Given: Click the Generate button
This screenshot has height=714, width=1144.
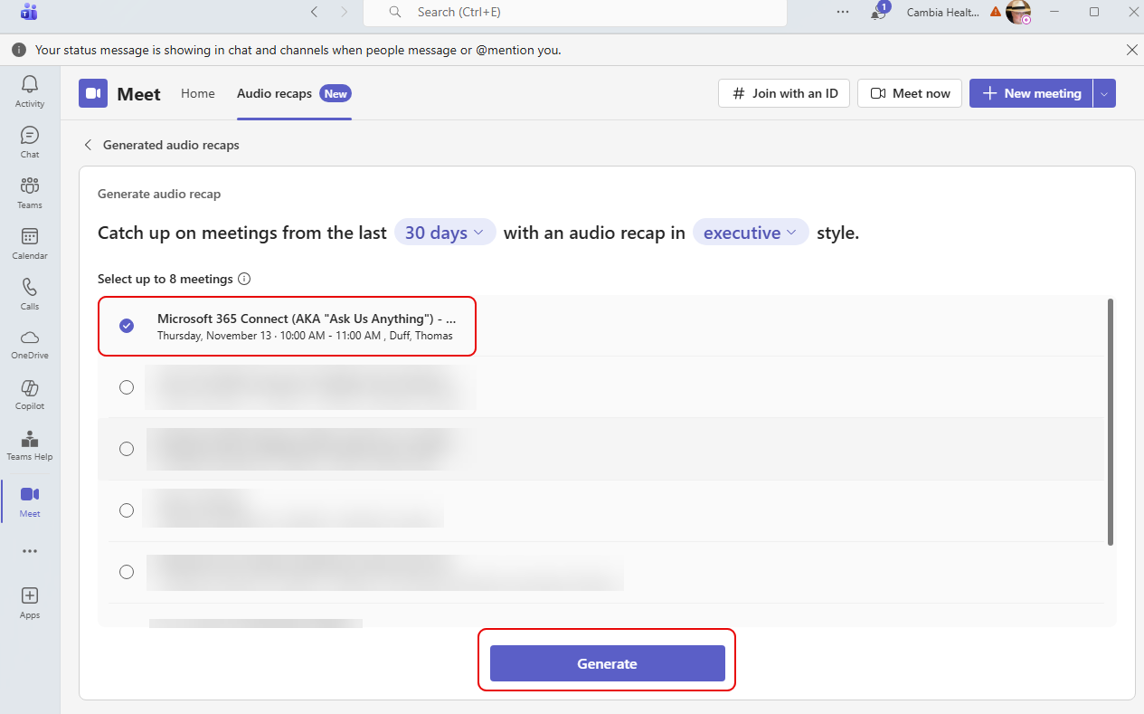Looking at the screenshot, I should pyautogui.click(x=607, y=662).
